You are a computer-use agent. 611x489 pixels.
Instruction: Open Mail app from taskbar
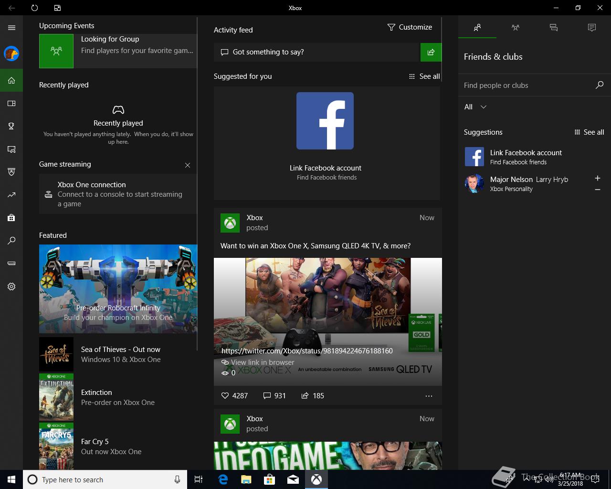coord(293,479)
